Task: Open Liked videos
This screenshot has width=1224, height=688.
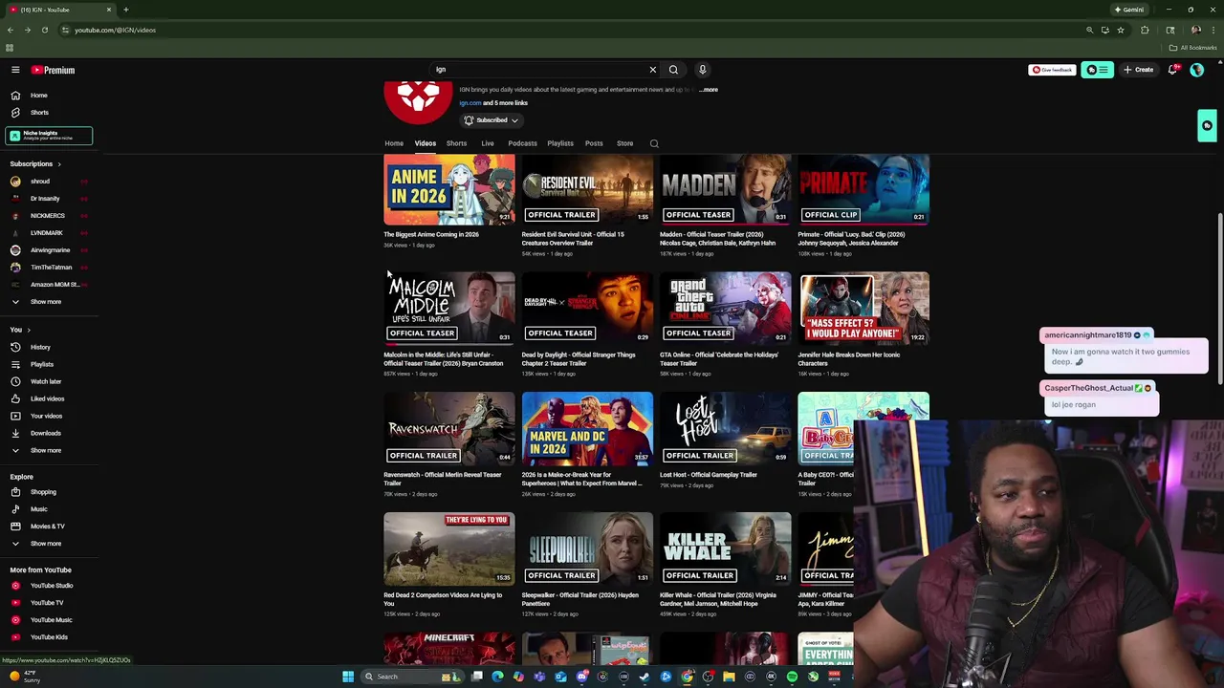Action: click(x=48, y=398)
